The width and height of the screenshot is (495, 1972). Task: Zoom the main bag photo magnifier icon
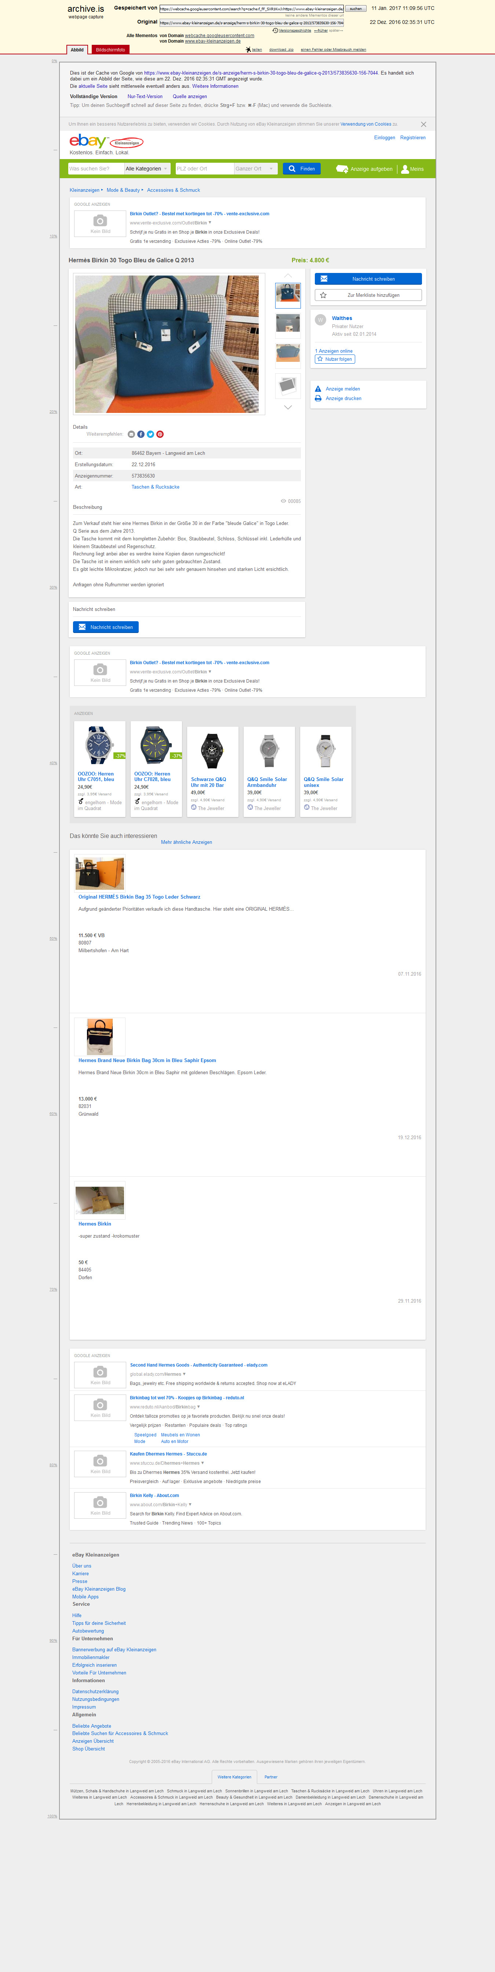pos(249,403)
